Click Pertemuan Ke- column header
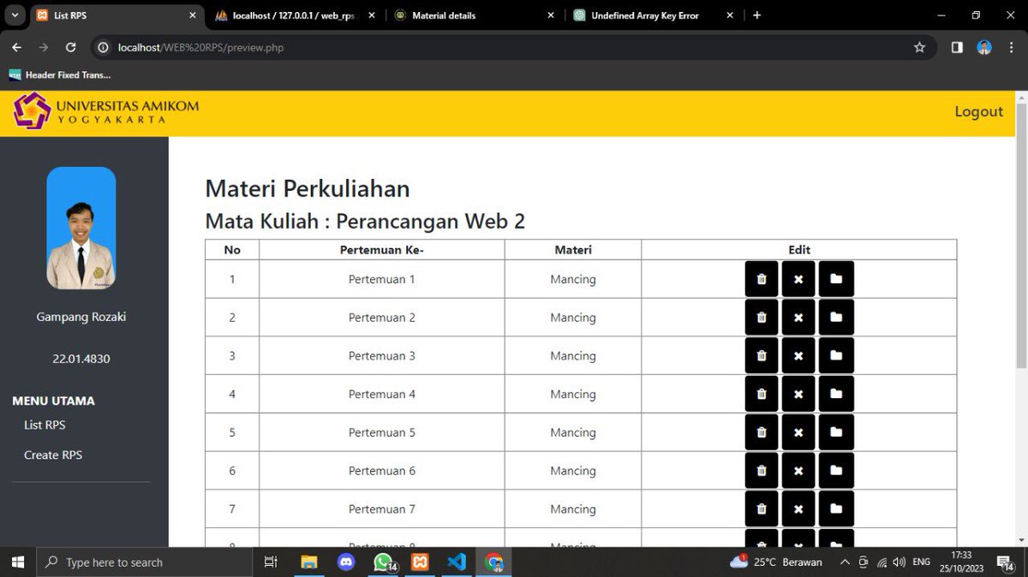The width and height of the screenshot is (1028, 577). [x=382, y=250]
